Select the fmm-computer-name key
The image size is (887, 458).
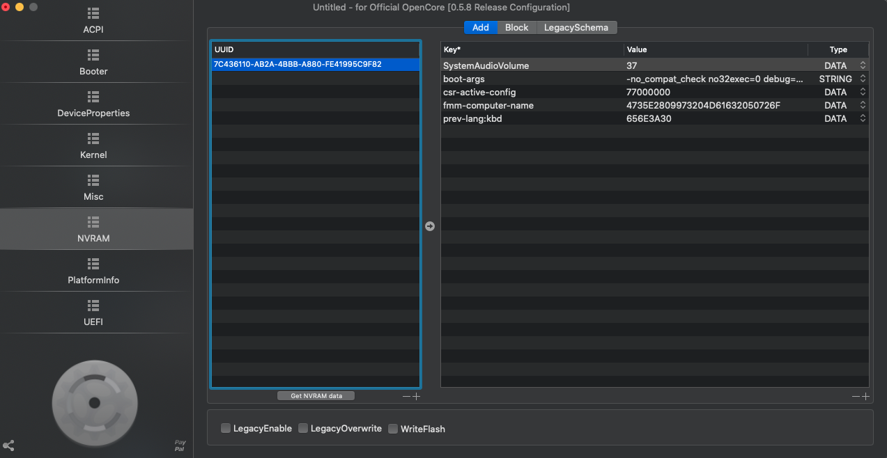coord(488,105)
